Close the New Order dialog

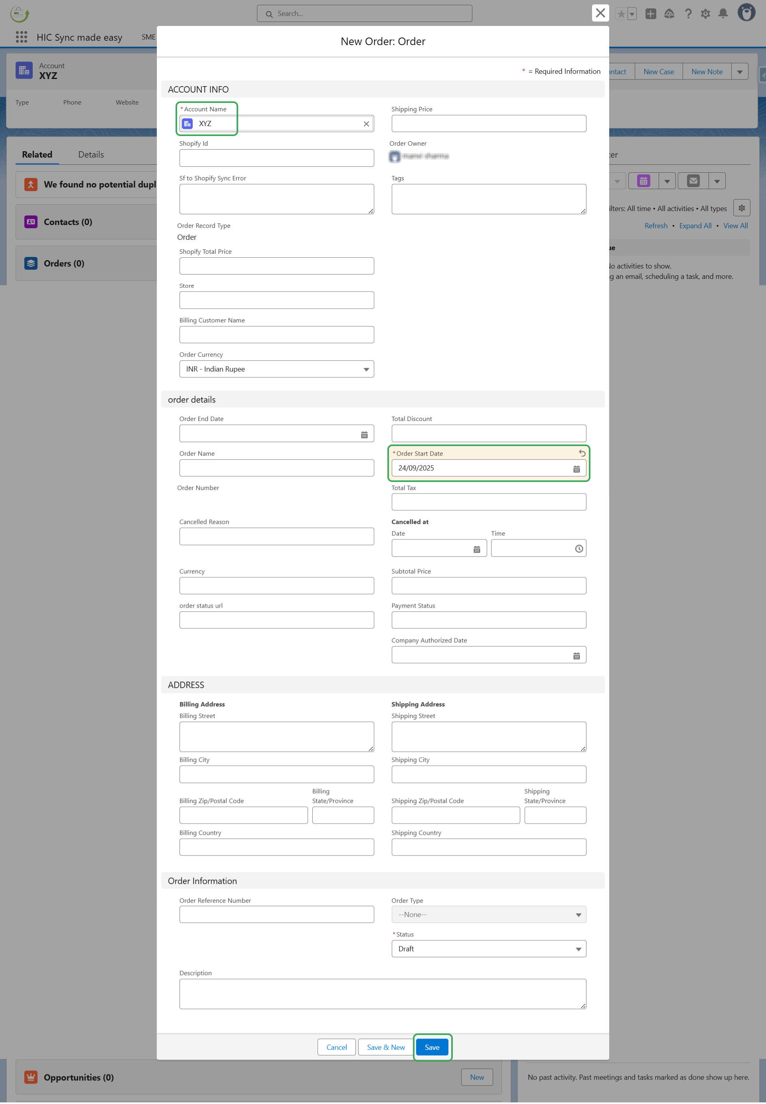click(x=600, y=13)
